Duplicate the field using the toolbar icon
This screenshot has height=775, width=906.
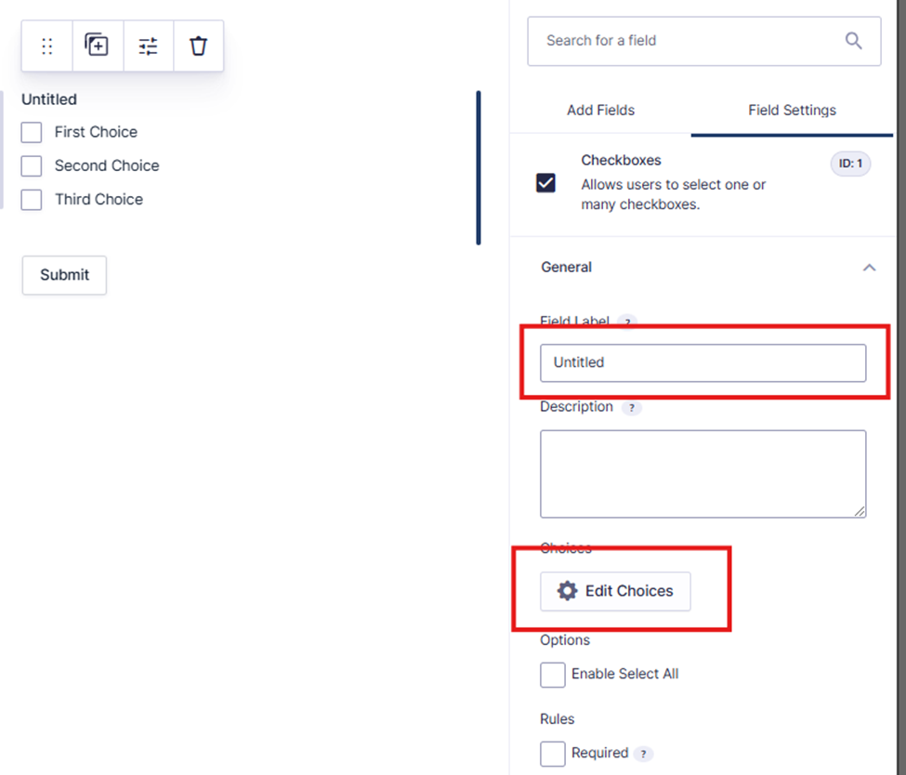97,45
